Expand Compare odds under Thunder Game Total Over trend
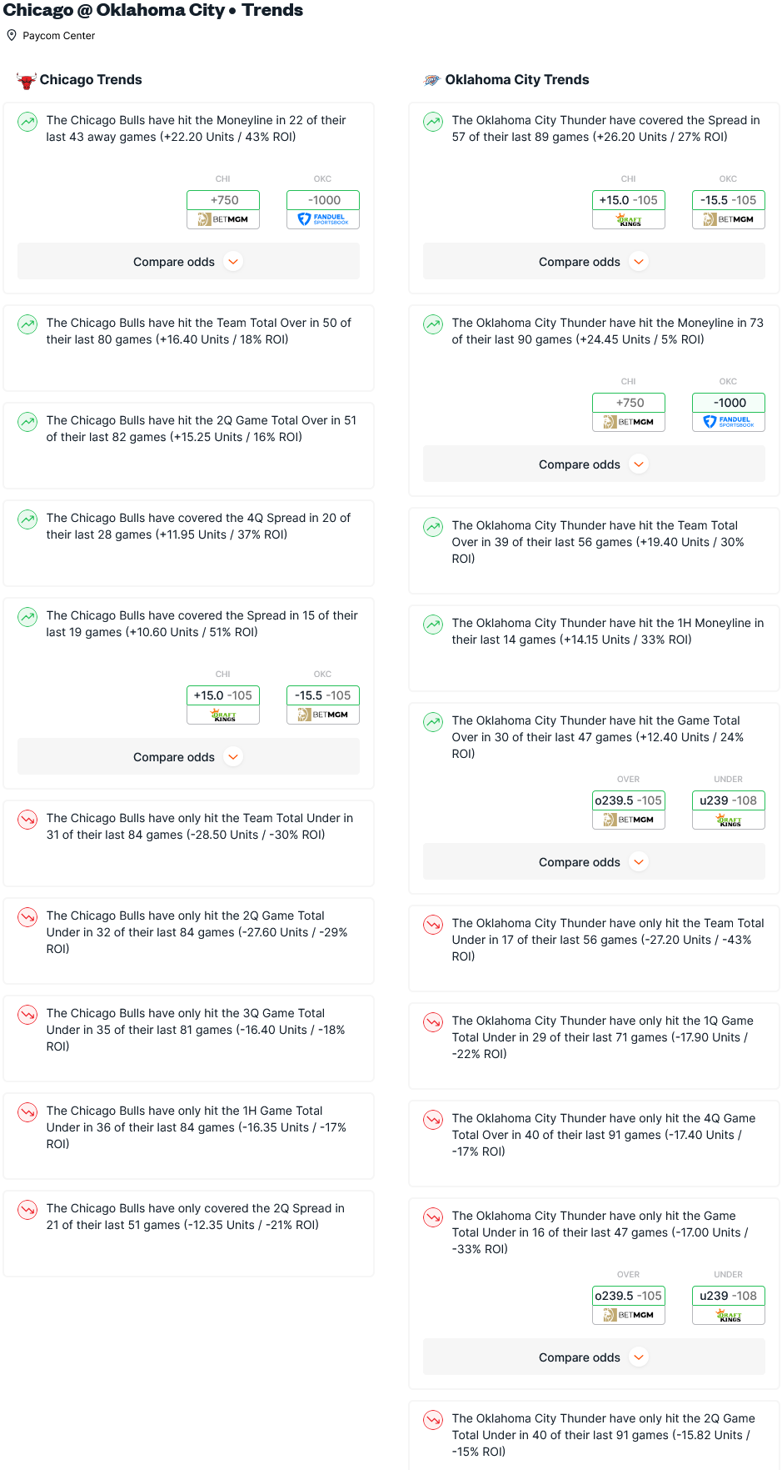 click(x=594, y=862)
